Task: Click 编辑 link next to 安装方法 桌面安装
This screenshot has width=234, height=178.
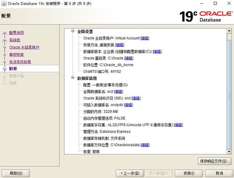Action: (120, 45)
